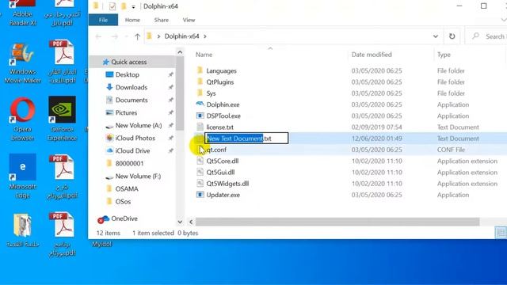Select the Qt5Core.dll file
Screen dimensions: 507x285
click(223, 161)
